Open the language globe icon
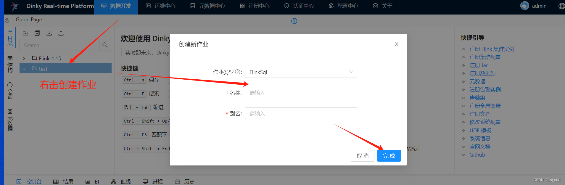 pyautogui.click(x=561, y=6)
